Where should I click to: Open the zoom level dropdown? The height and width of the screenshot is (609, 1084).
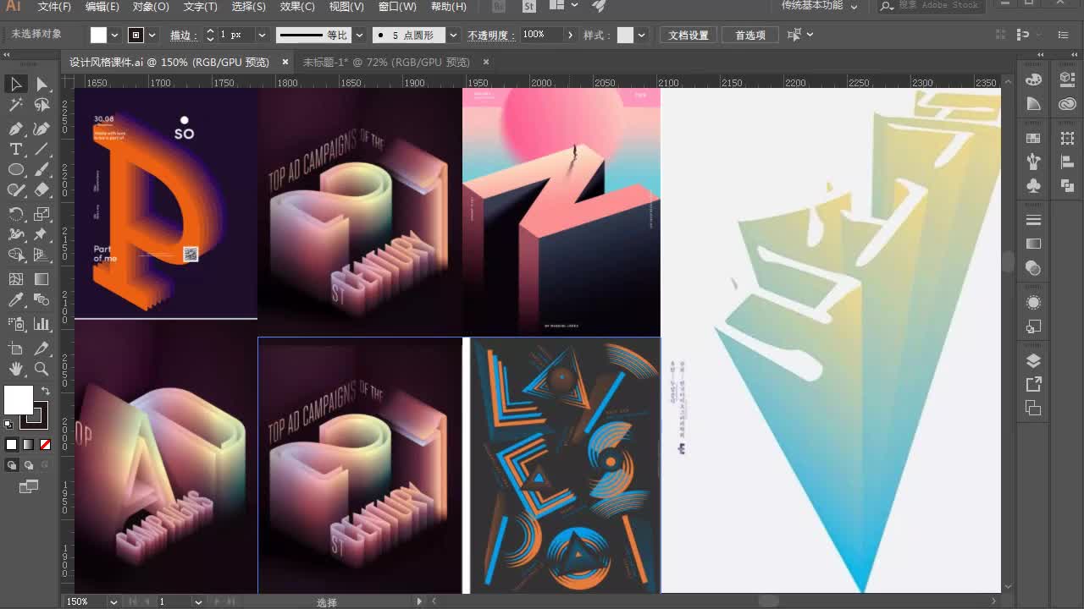coord(113,601)
